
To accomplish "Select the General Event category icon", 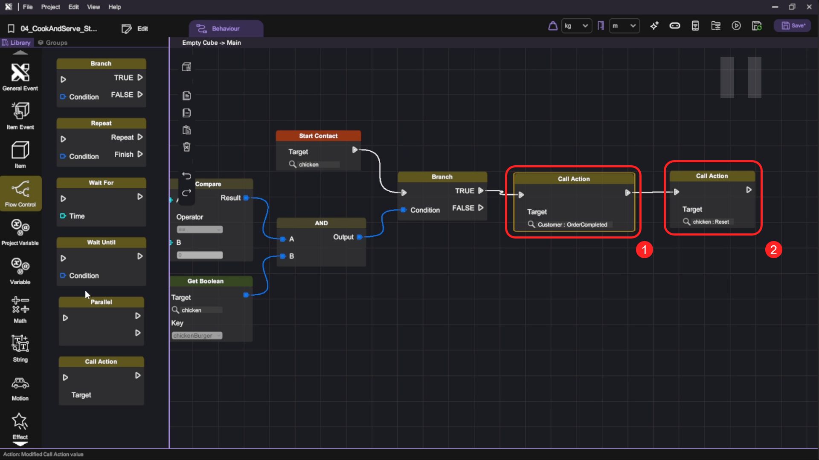I will coord(20,77).
